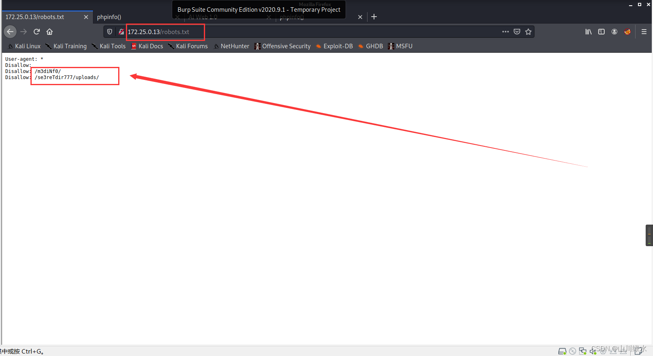The image size is (653, 356).
Task: Click the VM network adapter status icon
Action: 583,351
